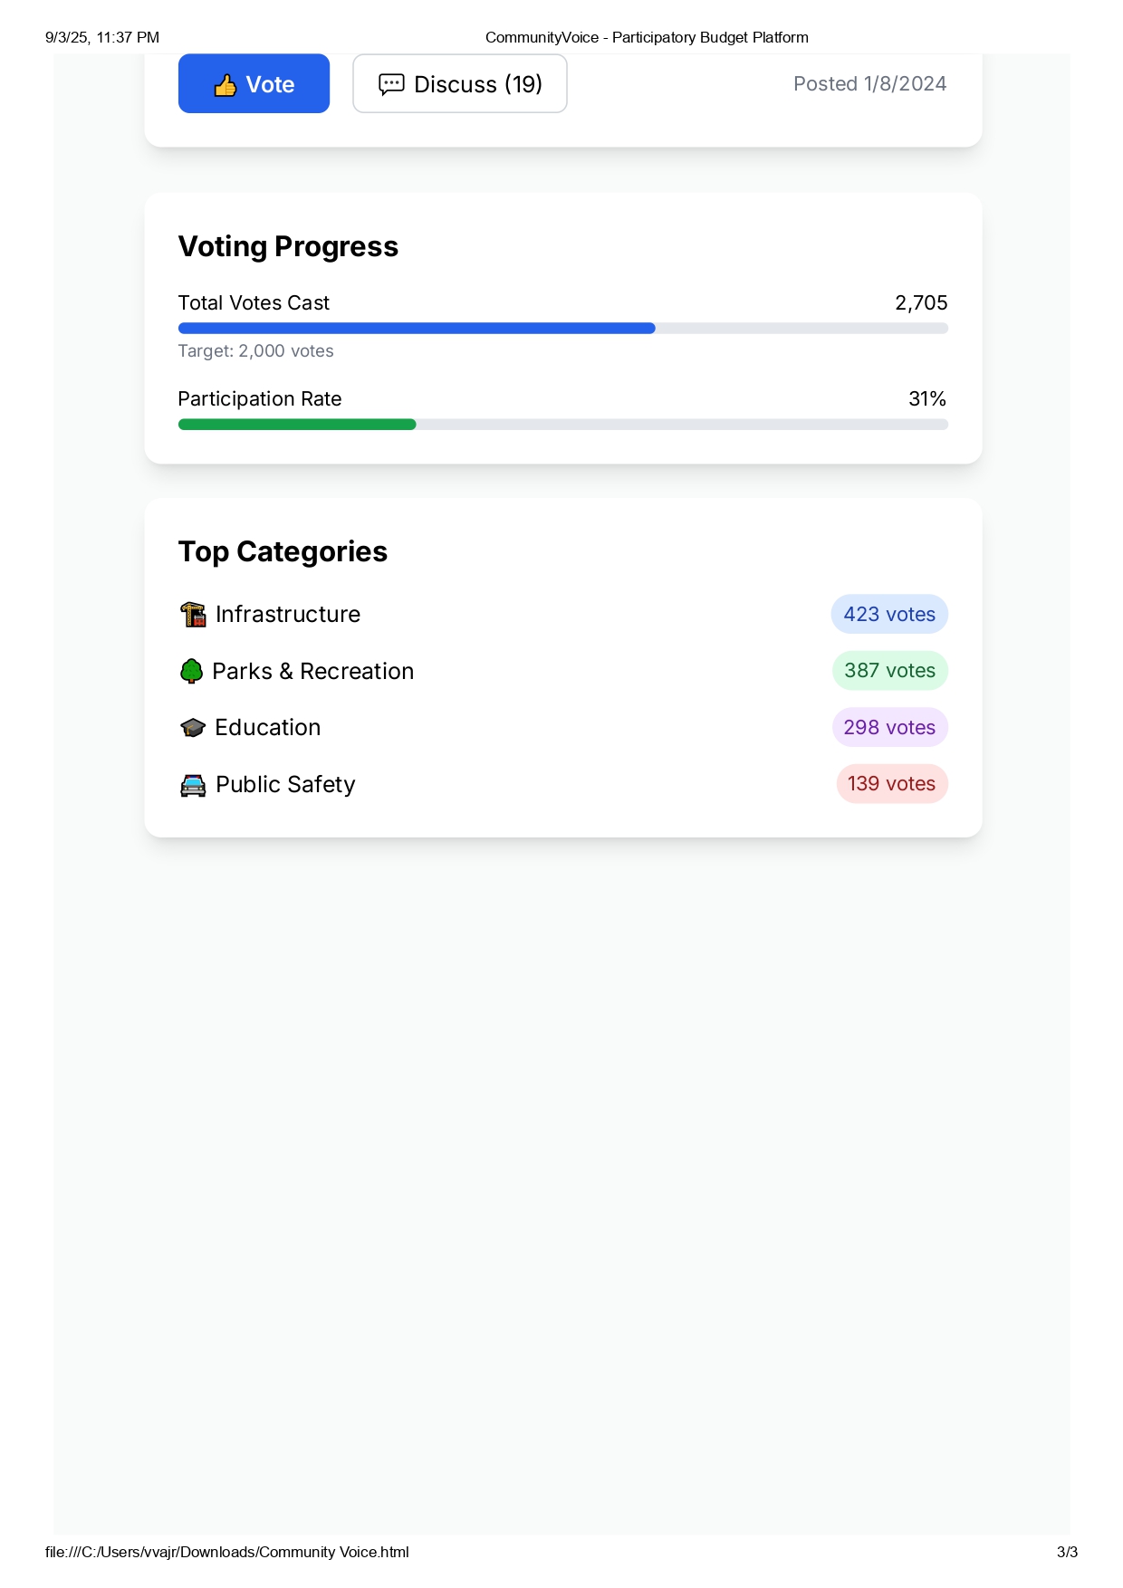Image resolution: width=1123 pixels, height=1588 pixels.
Task: Choose the Parks & Recreation category
Action: coord(312,672)
